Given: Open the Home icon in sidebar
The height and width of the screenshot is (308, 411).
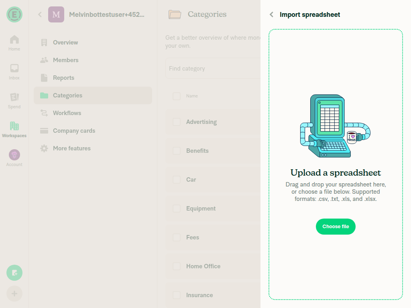Looking at the screenshot, I should click(14, 40).
